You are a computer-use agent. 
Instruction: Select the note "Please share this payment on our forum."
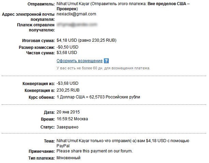tap(94, 151)
